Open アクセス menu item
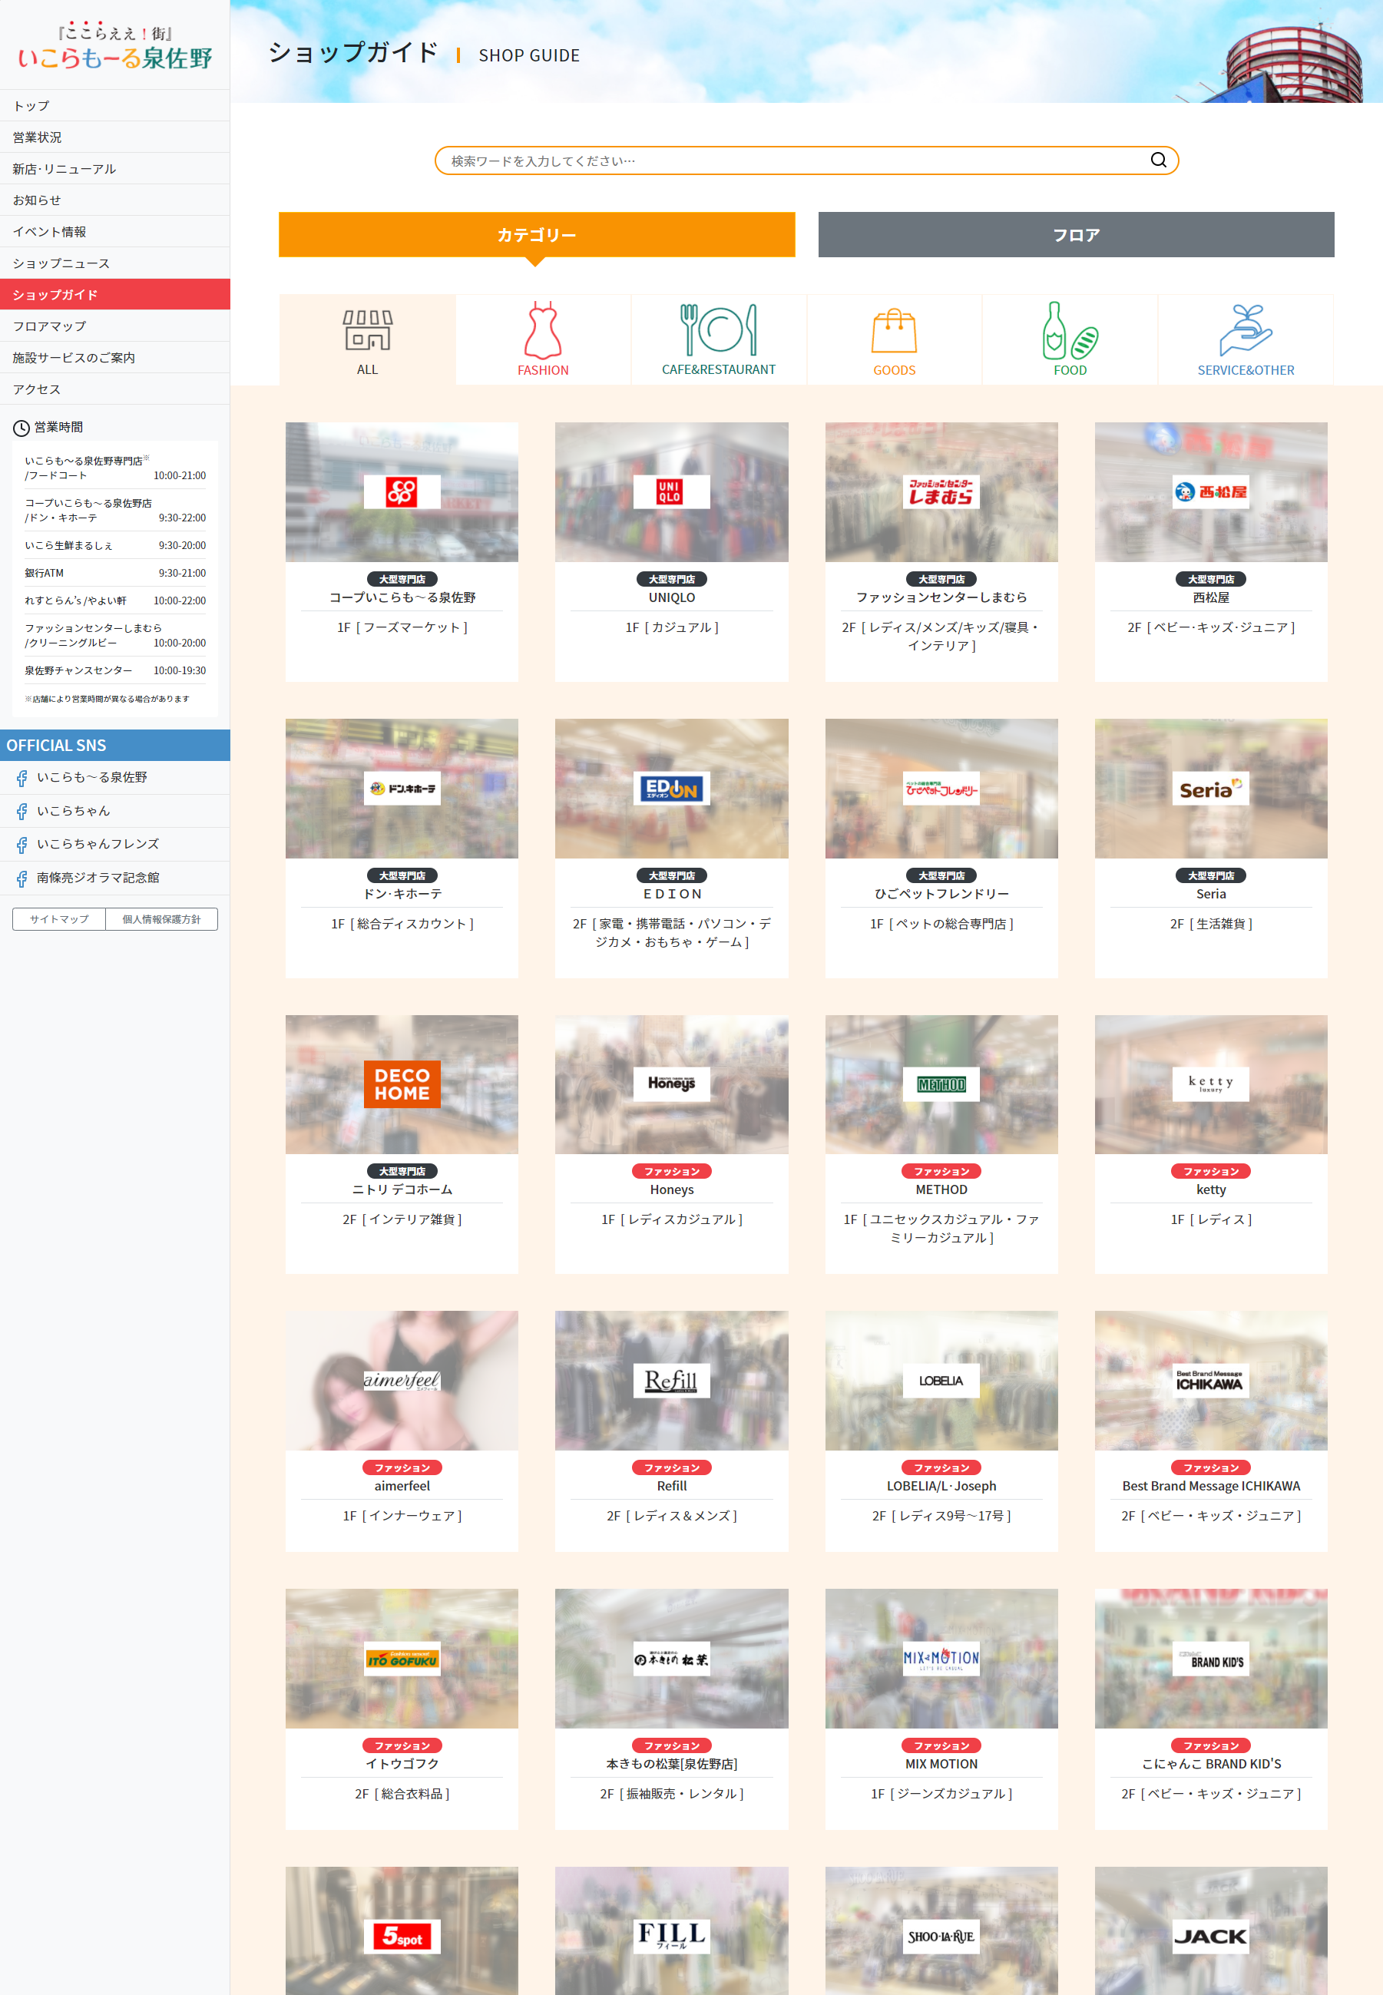Screen dimensions: 1383x1995 (x=115, y=389)
